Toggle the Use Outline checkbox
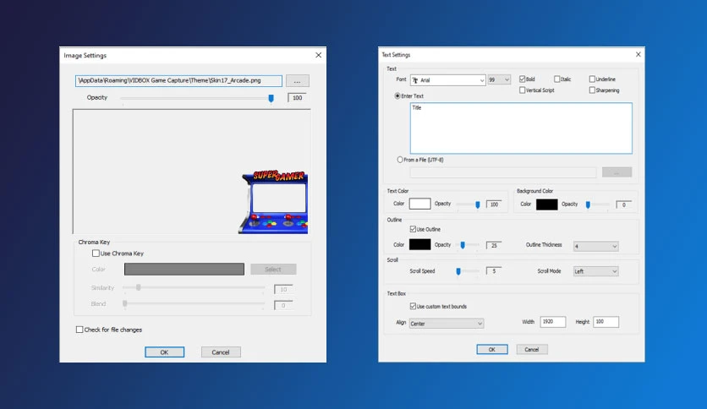The width and height of the screenshot is (707, 409). [413, 229]
